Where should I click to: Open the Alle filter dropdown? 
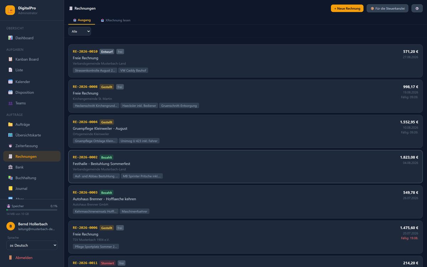click(x=80, y=31)
